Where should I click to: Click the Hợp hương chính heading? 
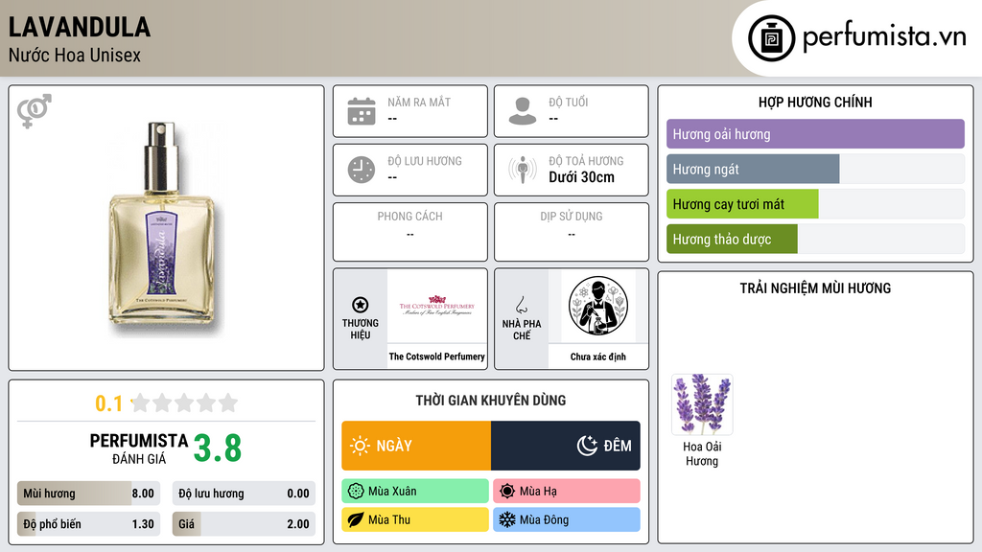815,102
